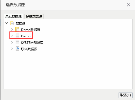Expand the Demo data source node

(12, 36)
